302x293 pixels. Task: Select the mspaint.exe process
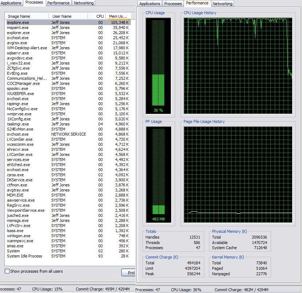pyautogui.click(x=18, y=28)
